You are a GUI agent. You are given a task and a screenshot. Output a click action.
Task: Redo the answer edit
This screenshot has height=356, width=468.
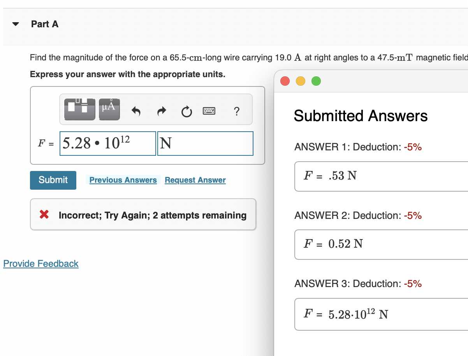(161, 111)
